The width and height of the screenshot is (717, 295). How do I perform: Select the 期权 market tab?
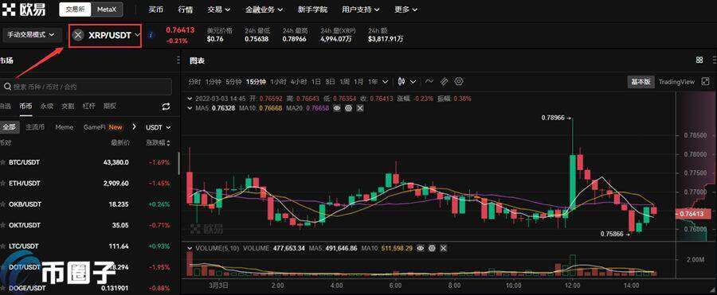click(110, 106)
